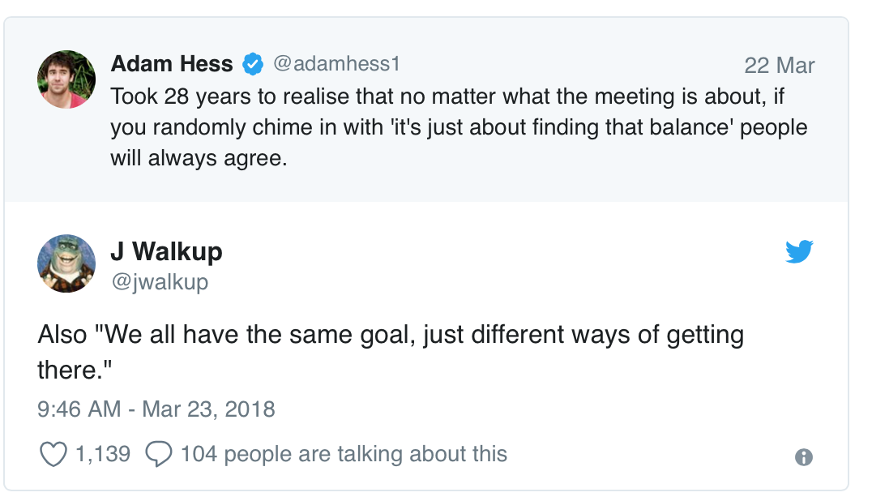Click the 1,139 likes count

(x=102, y=454)
